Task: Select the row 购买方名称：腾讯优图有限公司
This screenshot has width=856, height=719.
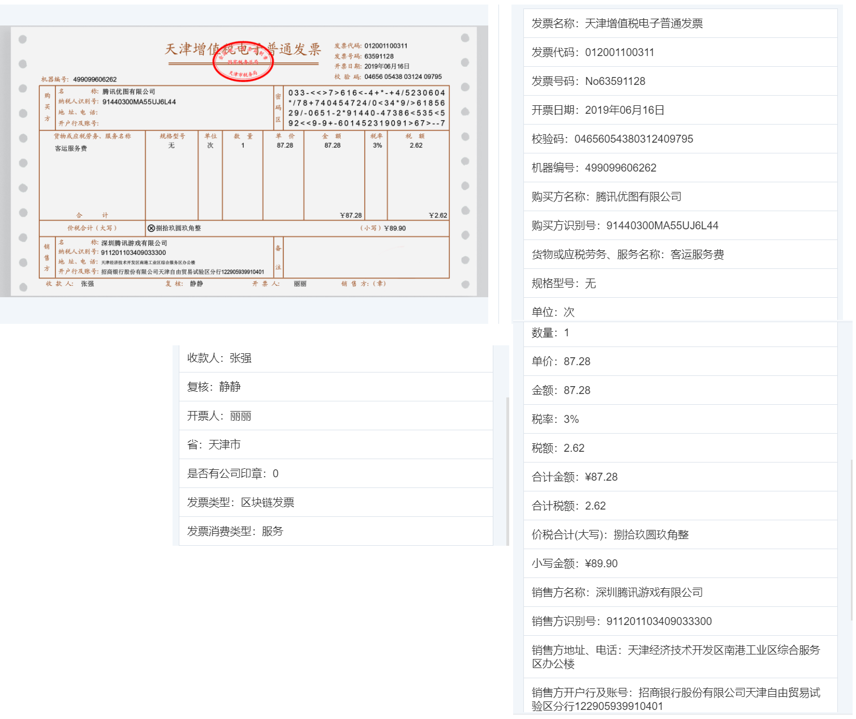Action: (x=680, y=196)
